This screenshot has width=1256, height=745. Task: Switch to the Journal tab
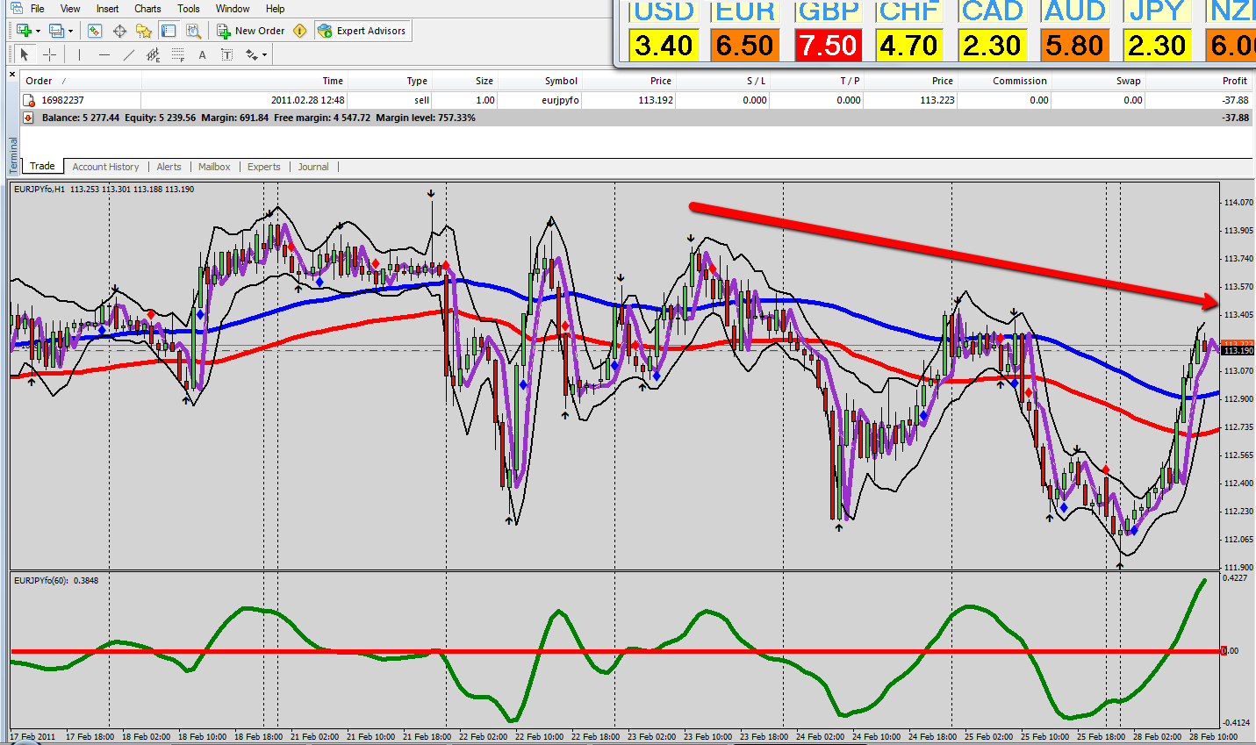click(x=313, y=167)
